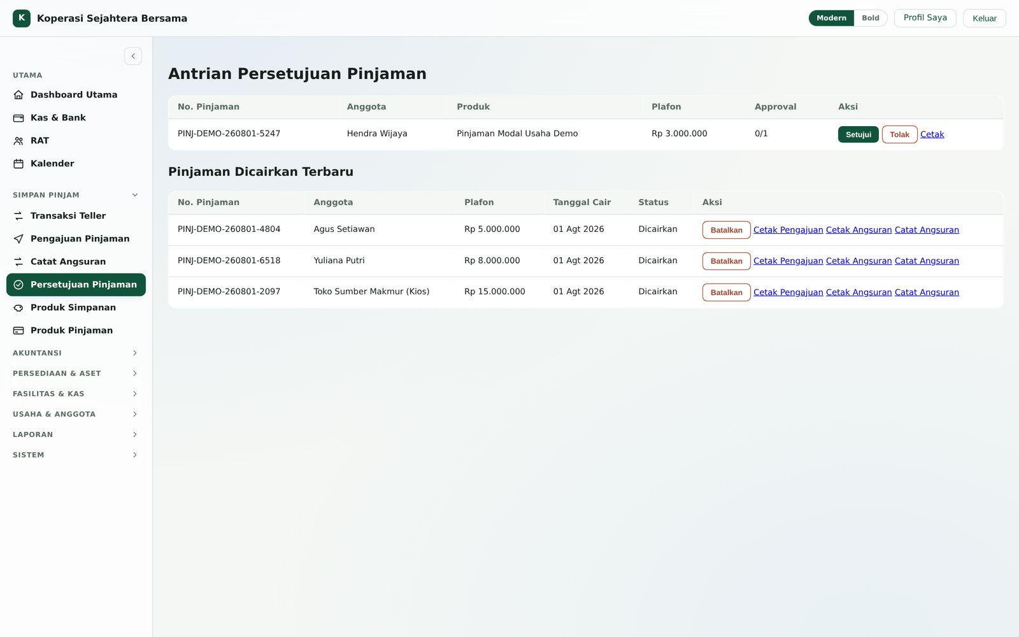Click loan number PINJ-DEMO-260801-6518
1019x637 pixels.
229,261
